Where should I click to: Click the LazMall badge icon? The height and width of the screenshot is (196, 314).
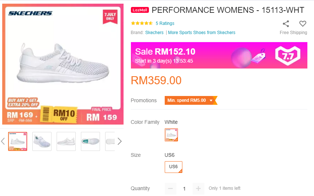[140, 10]
